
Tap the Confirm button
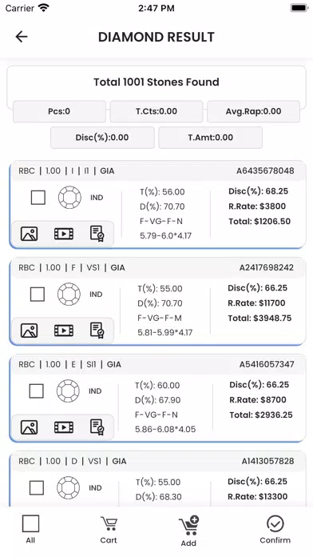[275, 530]
